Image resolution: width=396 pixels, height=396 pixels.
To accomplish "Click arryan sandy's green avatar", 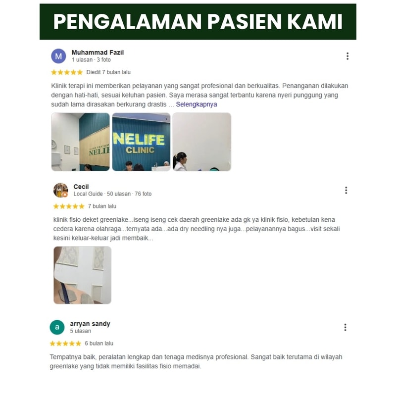I will click(x=57, y=327).
